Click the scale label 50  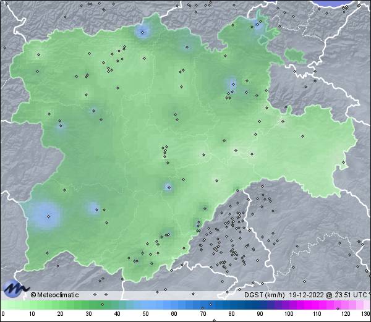pyautogui.click(x=145, y=314)
